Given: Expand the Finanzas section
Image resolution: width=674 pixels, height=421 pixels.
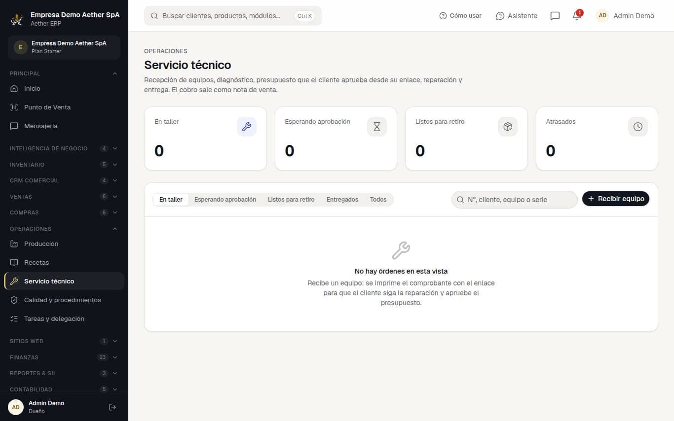Looking at the screenshot, I should (x=64, y=357).
